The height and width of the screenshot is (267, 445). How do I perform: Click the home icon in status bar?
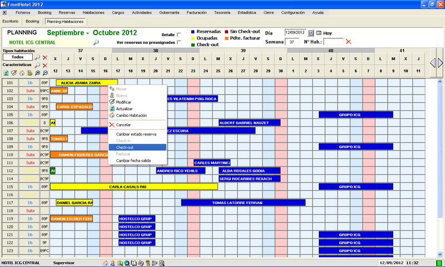coord(106,263)
